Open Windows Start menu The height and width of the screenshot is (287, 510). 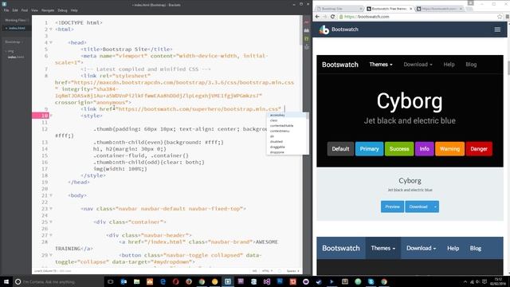pyautogui.click(x=6, y=281)
